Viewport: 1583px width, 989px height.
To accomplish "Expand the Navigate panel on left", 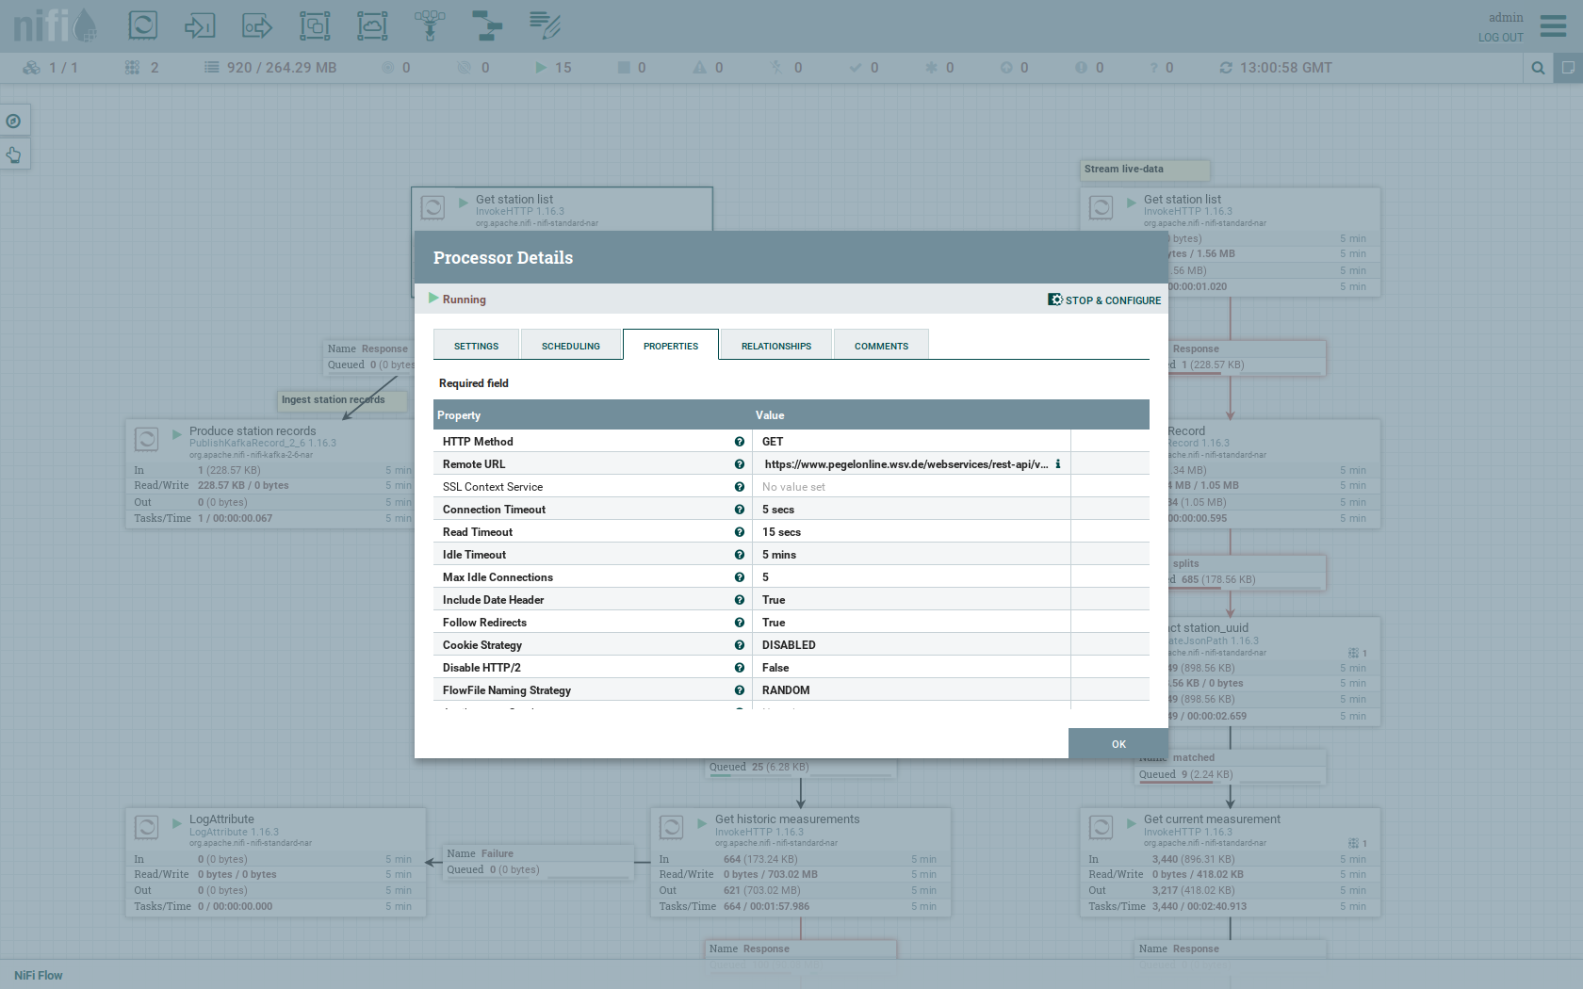I will tap(14, 121).
